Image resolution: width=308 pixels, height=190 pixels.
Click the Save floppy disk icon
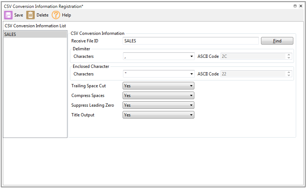(8, 15)
